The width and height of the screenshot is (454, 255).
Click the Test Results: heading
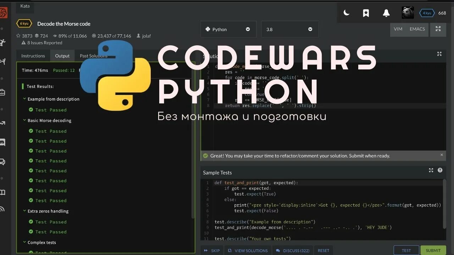40,86
